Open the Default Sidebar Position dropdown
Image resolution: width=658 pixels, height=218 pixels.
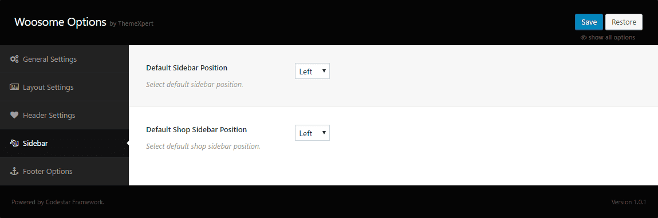[x=312, y=72]
